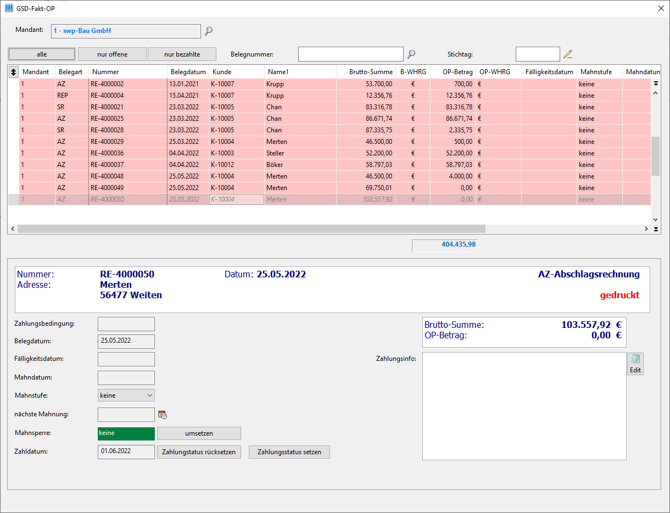Click the sort arrows icon in table header corner
Viewport: 670px width, 513px height.
point(13,72)
